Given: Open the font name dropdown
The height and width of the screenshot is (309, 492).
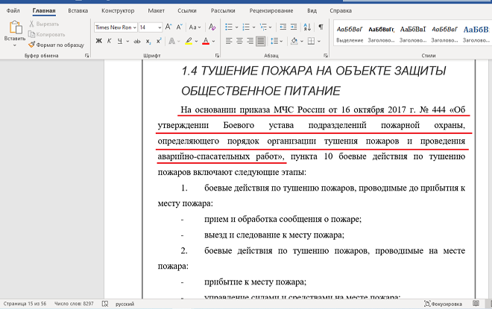Looking at the screenshot, I should point(135,28).
